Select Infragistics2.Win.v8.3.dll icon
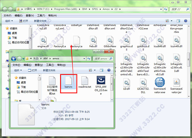Screen dimensions: 192x138 point(176,58)
